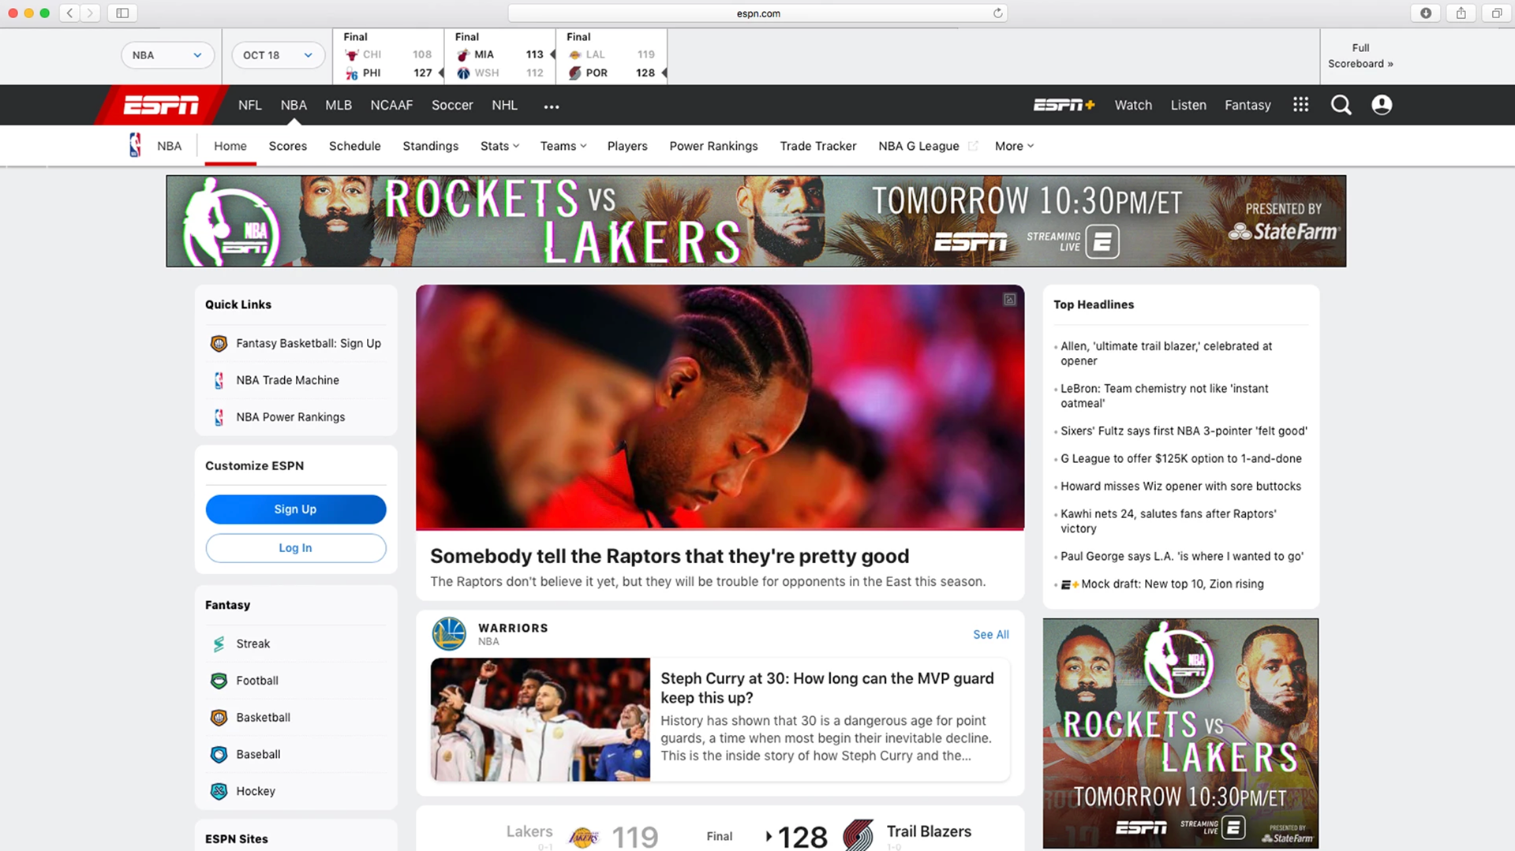Screen dimensions: 1515x851
Task: Click the NBA Trade Machine icon
Action: (x=219, y=380)
